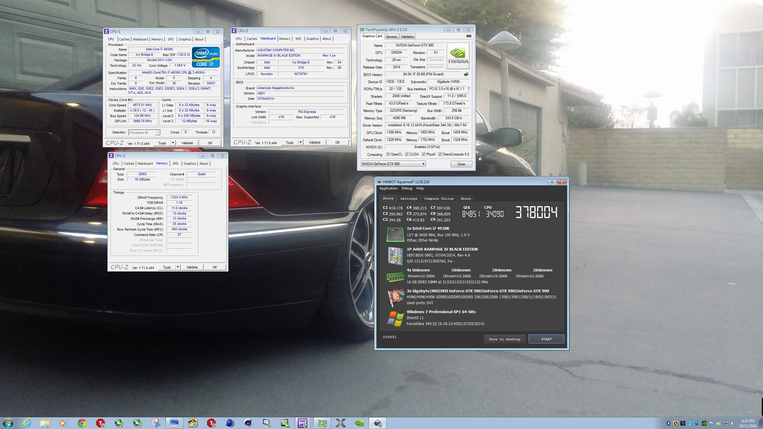
Task: Click Validate in the Memory CPU-Z window
Action: pyautogui.click(x=192, y=267)
